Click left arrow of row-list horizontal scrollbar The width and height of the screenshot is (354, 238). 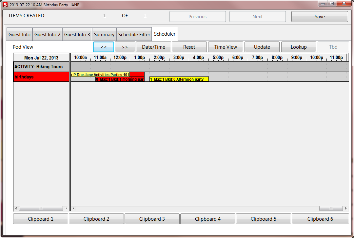[x=16, y=209]
